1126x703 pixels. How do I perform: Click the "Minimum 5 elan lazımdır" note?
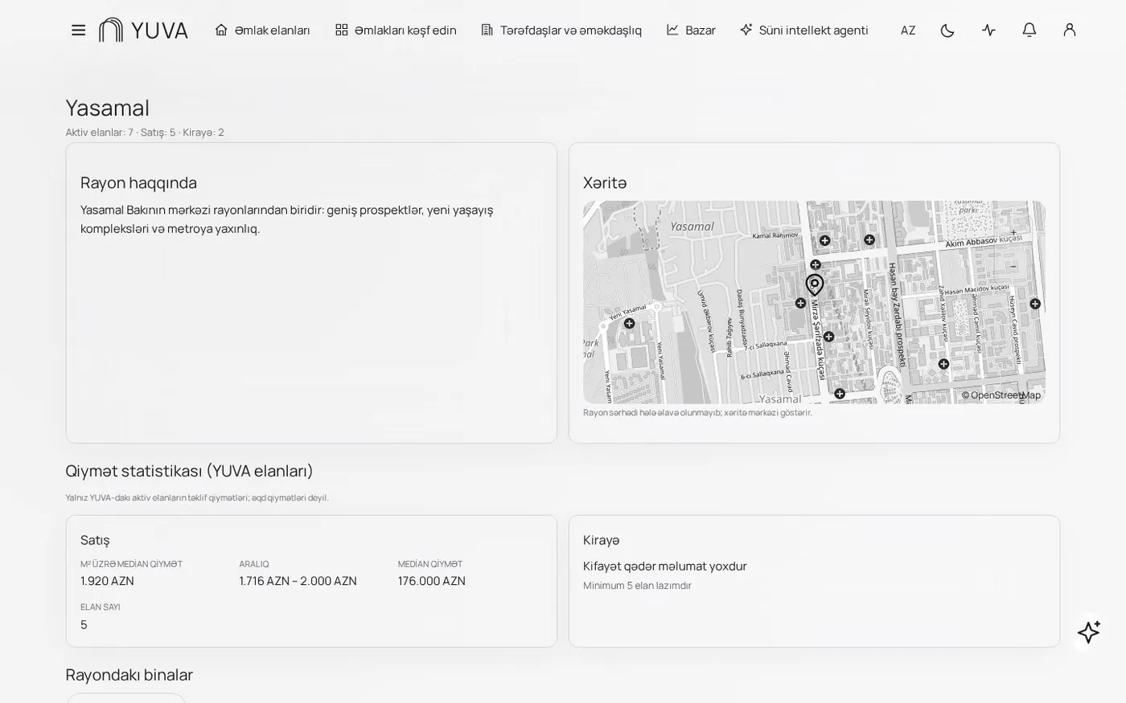(x=637, y=586)
